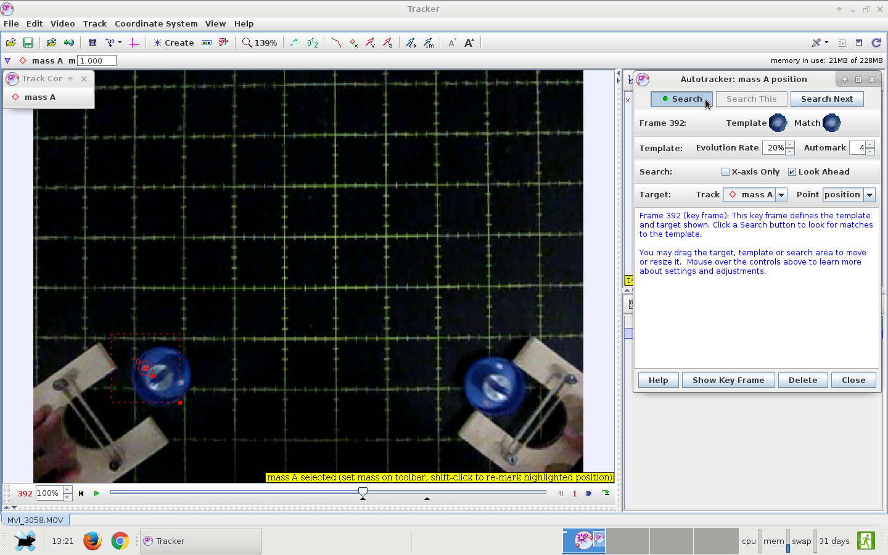
Task: Toggle the coordinate axes visibility icon
Action: [134, 43]
